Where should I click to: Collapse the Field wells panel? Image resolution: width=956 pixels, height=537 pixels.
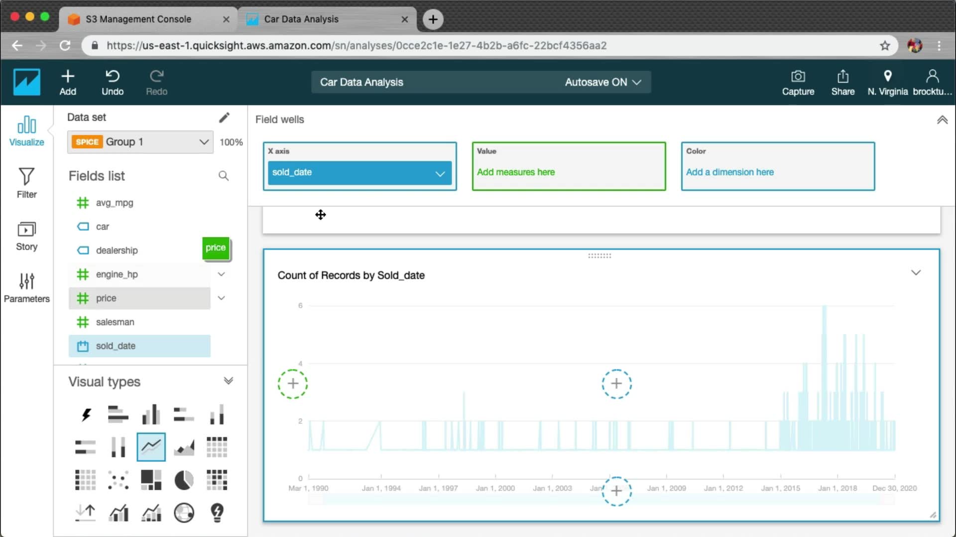click(942, 120)
